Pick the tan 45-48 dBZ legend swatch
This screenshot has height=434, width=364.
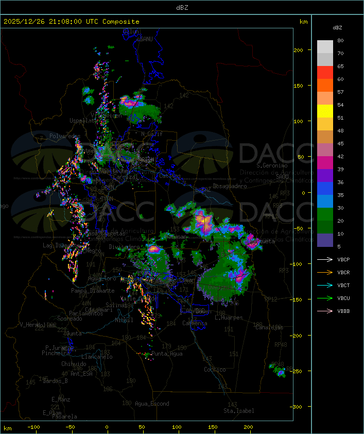click(x=325, y=137)
